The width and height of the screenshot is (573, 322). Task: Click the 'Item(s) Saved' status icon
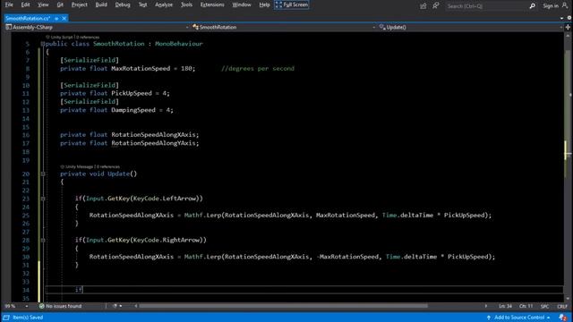(x=6, y=318)
